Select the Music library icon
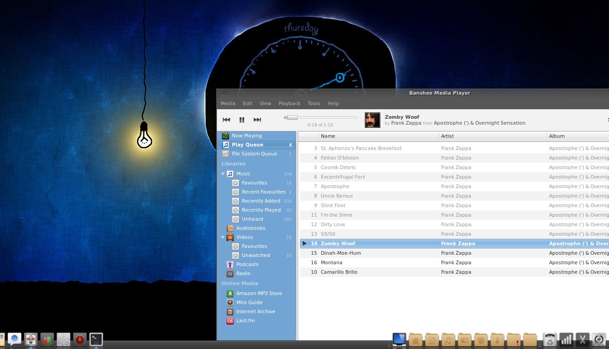609x349 pixels. (x=230, y=174)
